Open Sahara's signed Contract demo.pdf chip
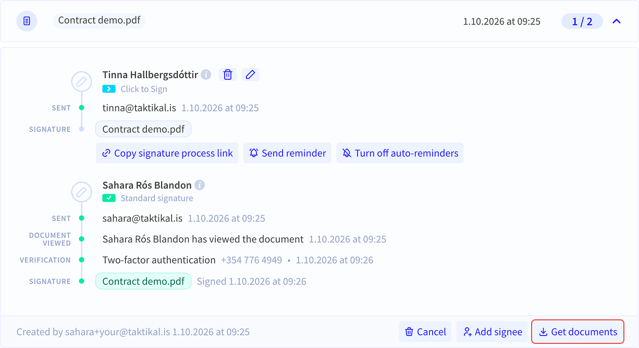 click(143, 281)
